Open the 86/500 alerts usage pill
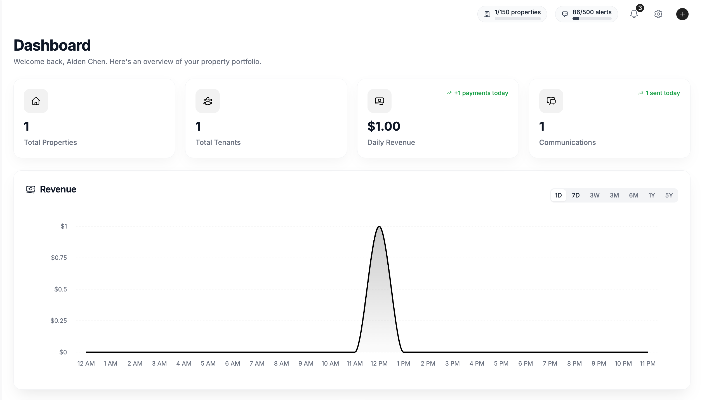The width and height of the screenshot is (702, 400). [x=586, y=14]
